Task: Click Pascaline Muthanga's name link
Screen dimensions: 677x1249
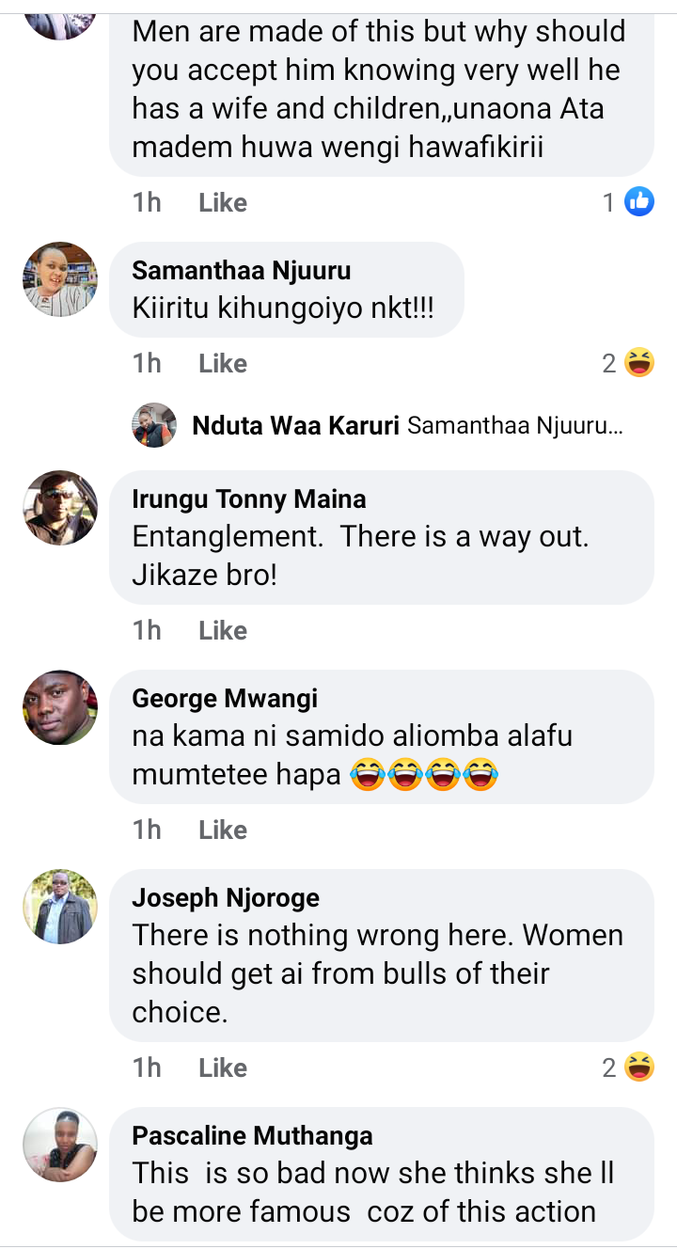Action: pyautogui.click(x=252, y=1135)
